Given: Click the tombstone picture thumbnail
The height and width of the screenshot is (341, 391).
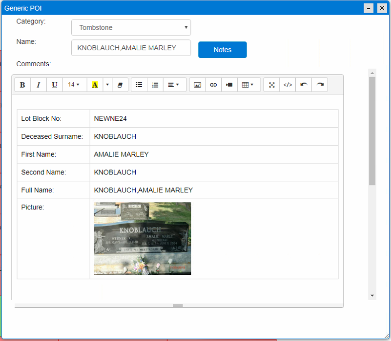Looking at the screenshot, I should pyautogui.click(x=143, y=238).
